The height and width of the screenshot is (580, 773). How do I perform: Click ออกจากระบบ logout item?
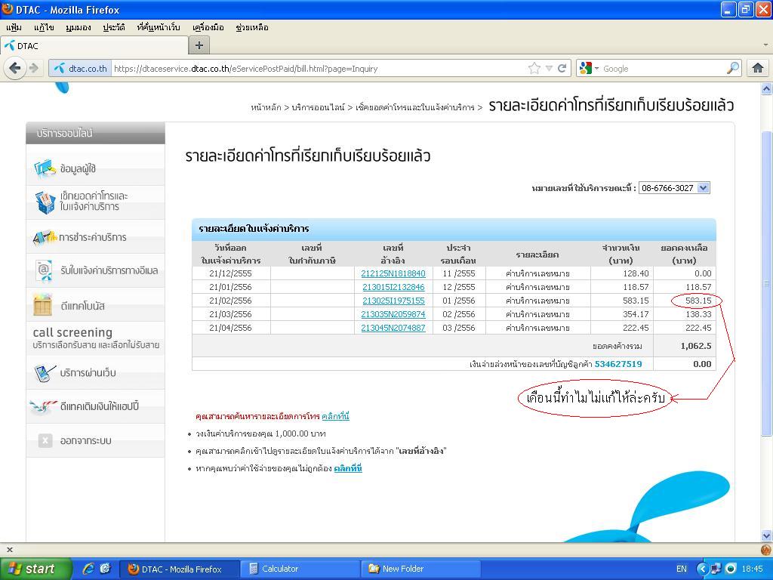(95, 440)
